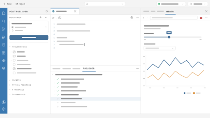Image resolution: width=210 pixels, height=118 pixels.
Task: Open the Explorer files view in activity bar
Action: [x=4, y=13]
